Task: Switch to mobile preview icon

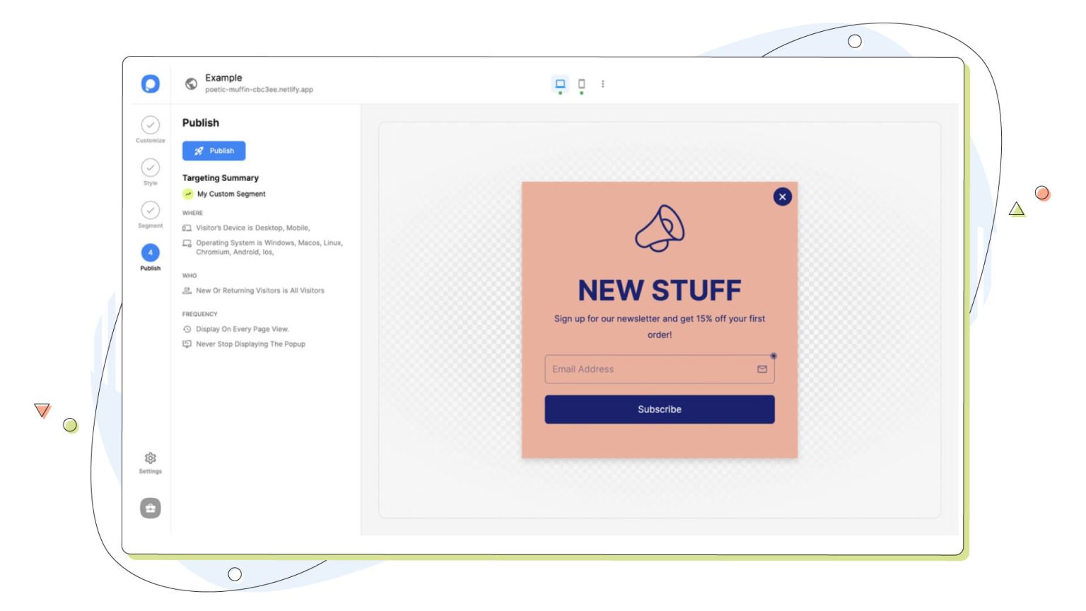Action: (581, 84)
